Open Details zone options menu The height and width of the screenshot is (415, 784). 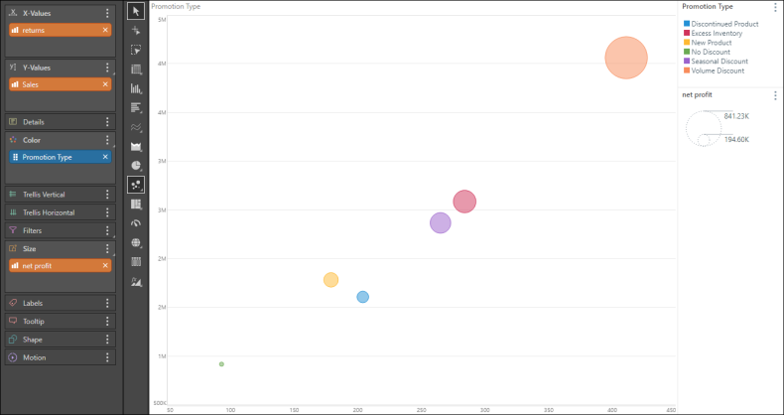[x=107, y=122]
